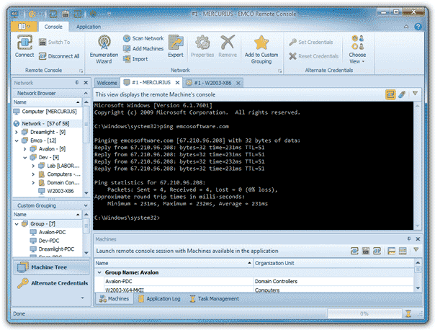Collapse the Dev - [9] tree node

pyautogui.click(x=25, y=158)
